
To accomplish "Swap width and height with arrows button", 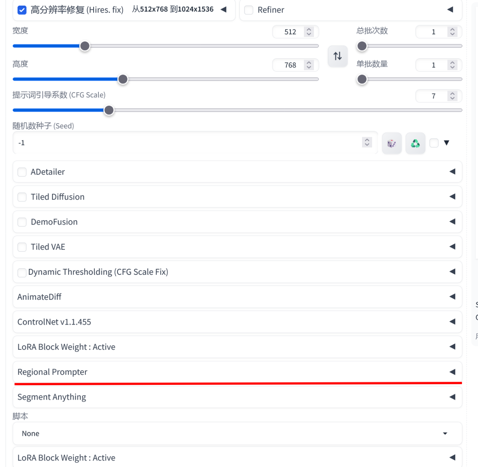I will click(337, 56).
